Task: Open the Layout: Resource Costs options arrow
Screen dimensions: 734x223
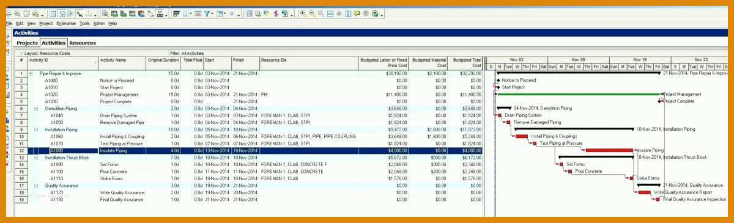Action: pos(21,53)
